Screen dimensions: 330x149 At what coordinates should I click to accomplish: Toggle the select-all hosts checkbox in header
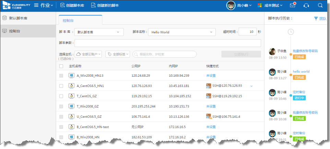[61, 66]
